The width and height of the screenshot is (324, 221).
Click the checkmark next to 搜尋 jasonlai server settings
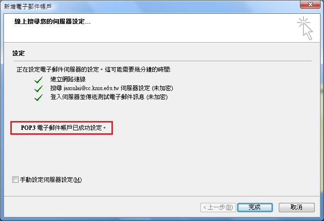(38, 89)
